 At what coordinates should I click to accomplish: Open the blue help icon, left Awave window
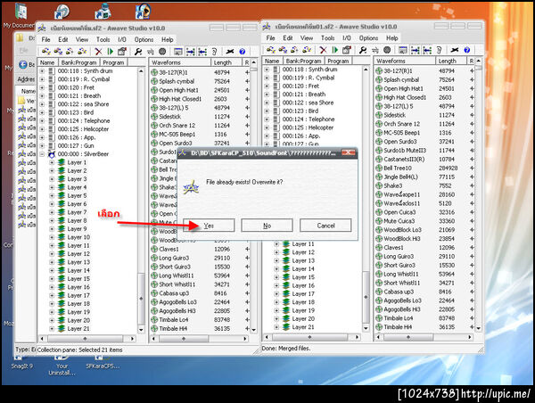point(243,52)
